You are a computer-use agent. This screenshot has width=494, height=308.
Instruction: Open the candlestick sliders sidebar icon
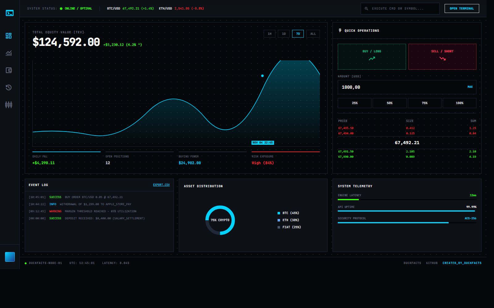click(x=9, y=105)
